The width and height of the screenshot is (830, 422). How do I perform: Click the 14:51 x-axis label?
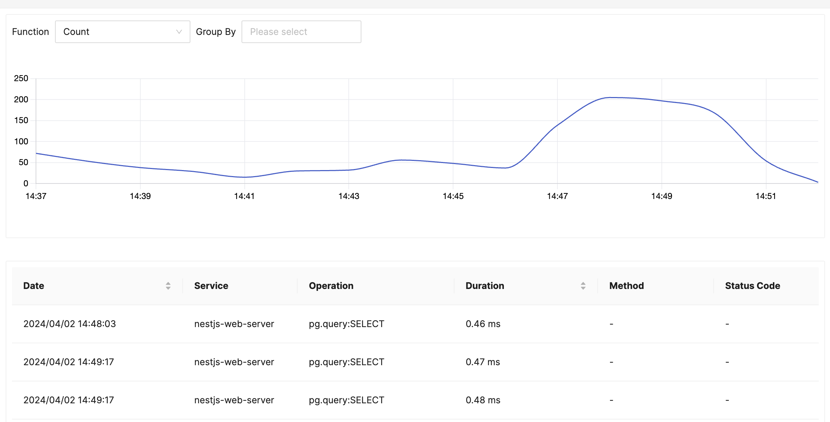[x=766, y=196]
